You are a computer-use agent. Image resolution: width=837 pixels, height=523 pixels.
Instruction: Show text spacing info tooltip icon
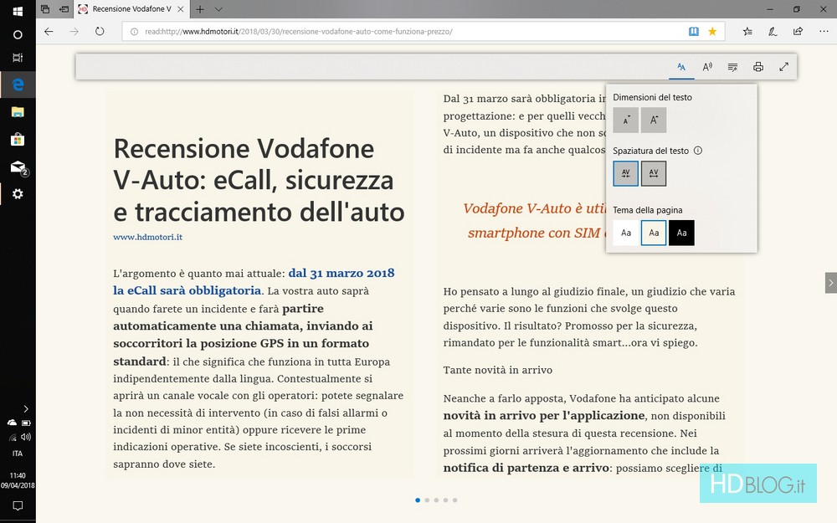click(698, 151)
